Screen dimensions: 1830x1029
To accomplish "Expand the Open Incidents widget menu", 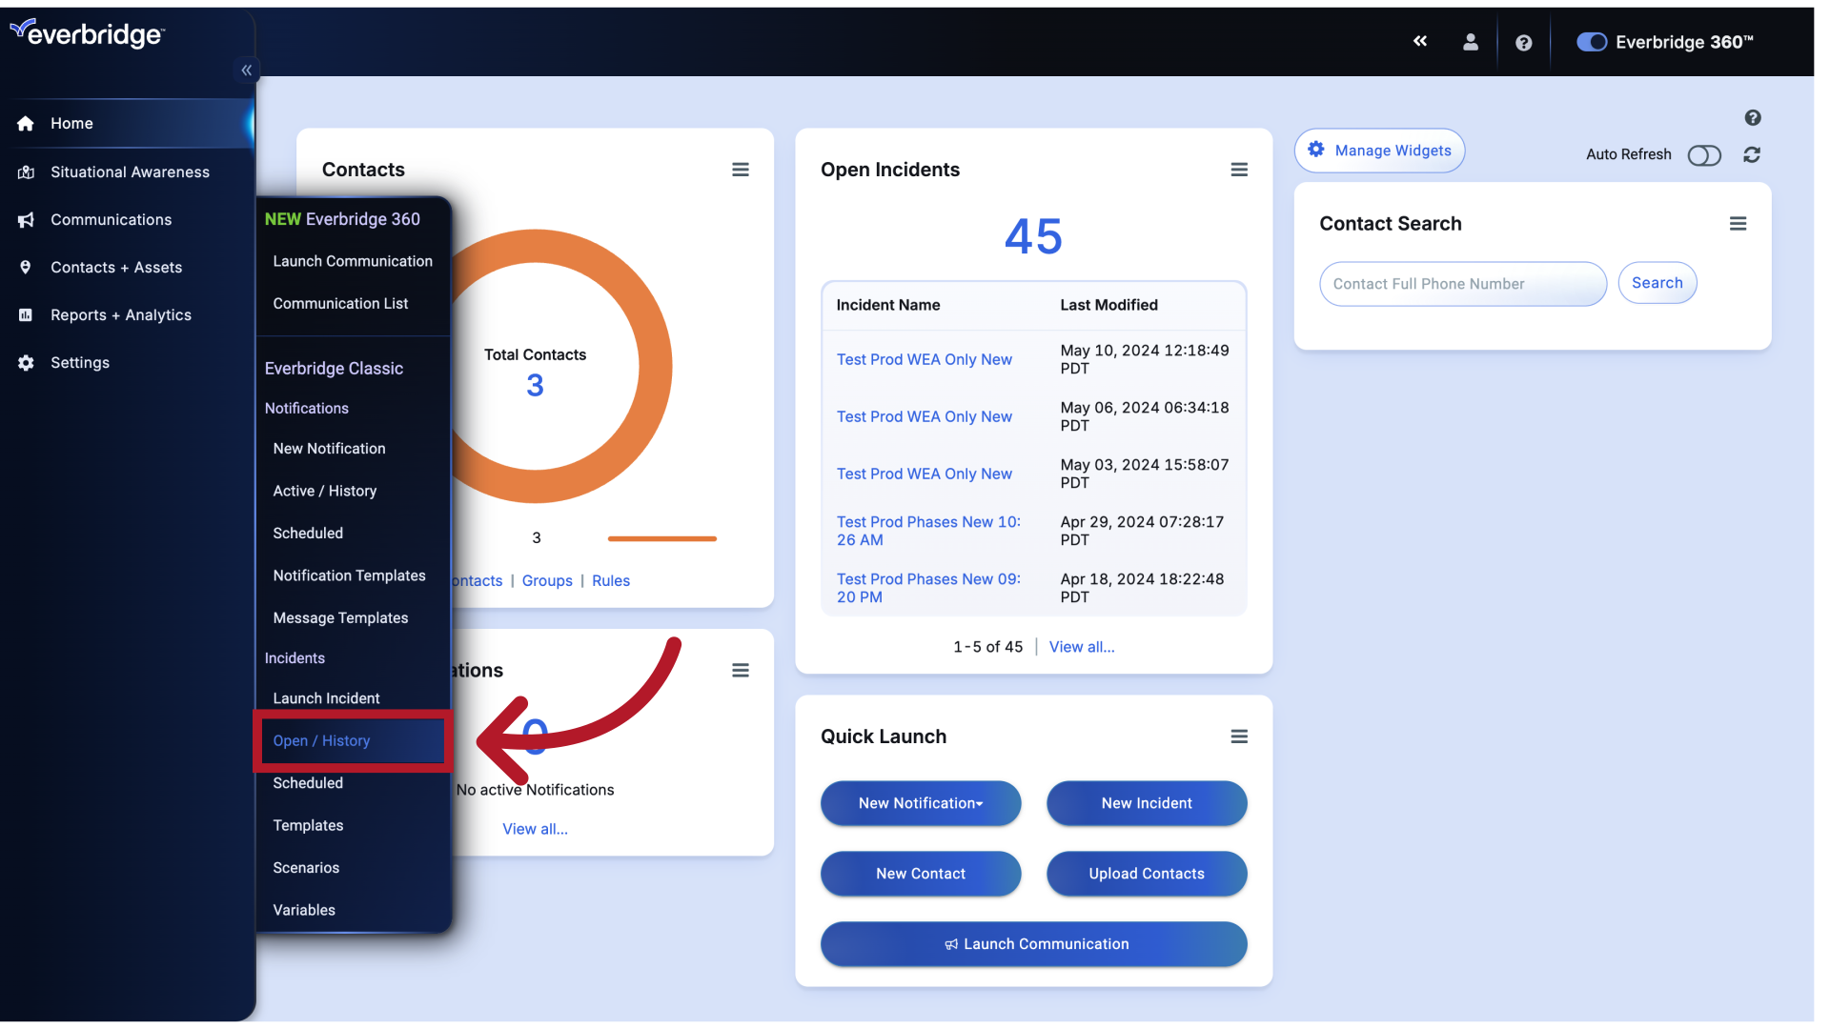I will point(1239,169).
